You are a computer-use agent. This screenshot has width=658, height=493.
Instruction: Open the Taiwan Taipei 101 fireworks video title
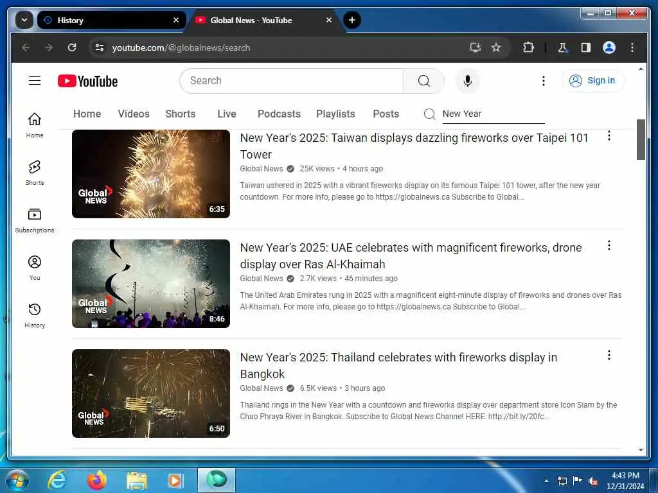coord(414,146)
